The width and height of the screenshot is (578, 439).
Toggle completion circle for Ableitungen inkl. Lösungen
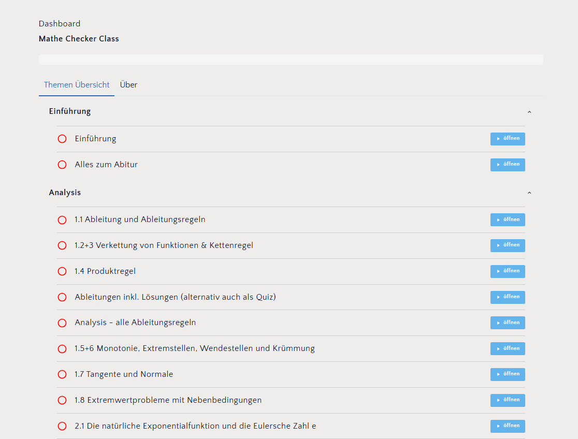pyautogui.click(x=62, y=297)
